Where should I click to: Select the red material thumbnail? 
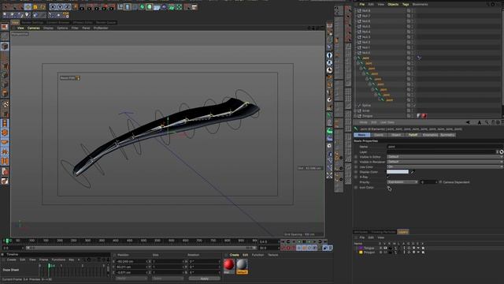tap(229, 266)
